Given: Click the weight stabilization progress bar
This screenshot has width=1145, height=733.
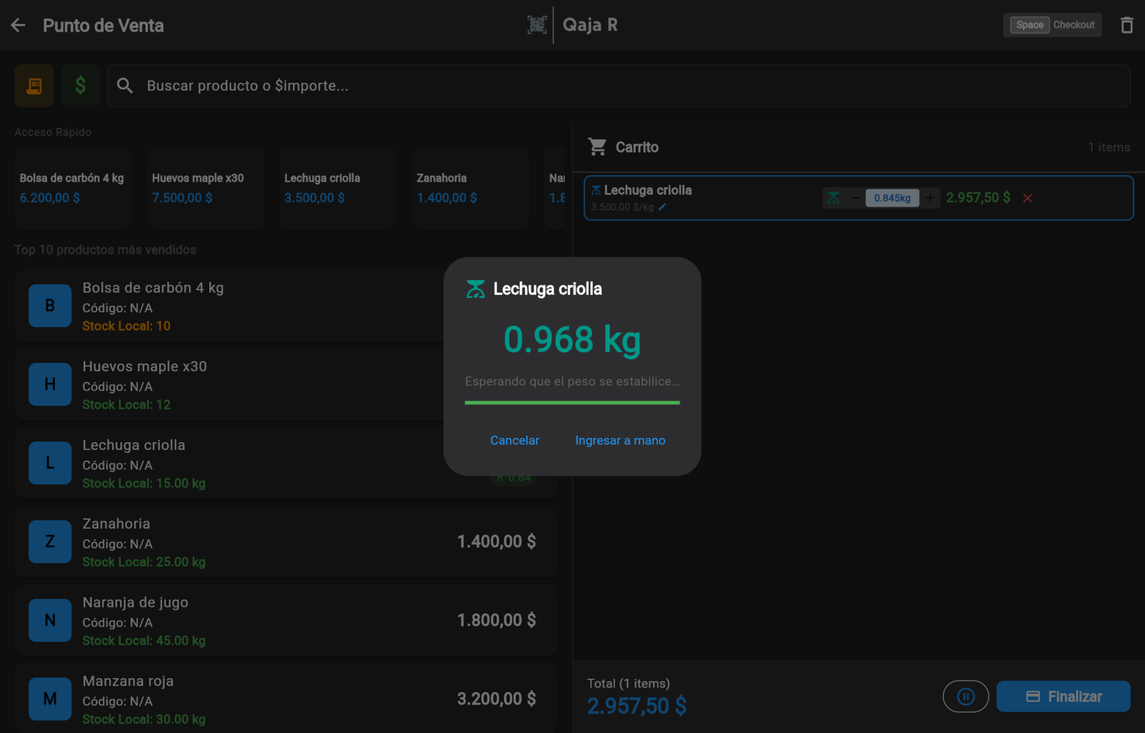Looking at the screenshot, I should [572, 403].
